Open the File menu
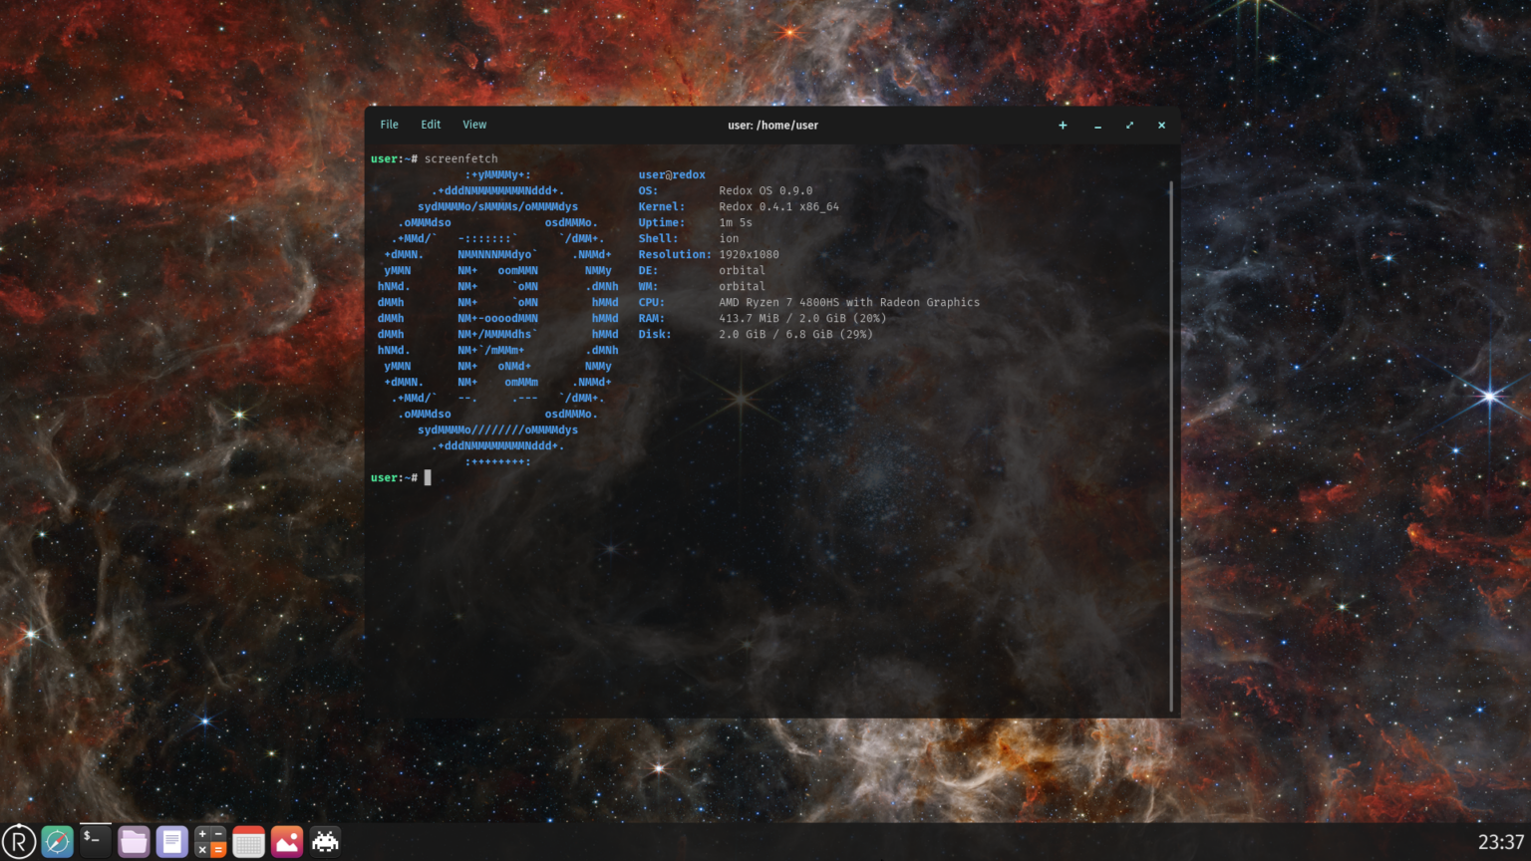The height and width of the screenshot is (861, 1531). click(389, 124)
